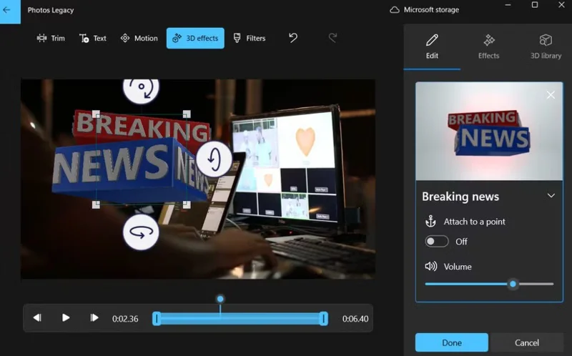Screen dimensions: 572x356
Task: Click Microsoft storage cloud icon
Action: pyautogui.click(x=395, y=10)
